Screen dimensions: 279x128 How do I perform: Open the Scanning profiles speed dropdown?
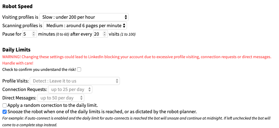pos(85,26)
